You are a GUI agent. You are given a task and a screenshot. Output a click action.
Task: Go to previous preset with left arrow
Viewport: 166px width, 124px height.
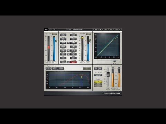tap(96, 29)
